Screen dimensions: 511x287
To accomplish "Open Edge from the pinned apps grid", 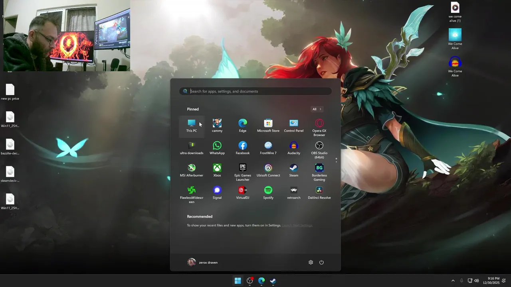I will (243, 126).
